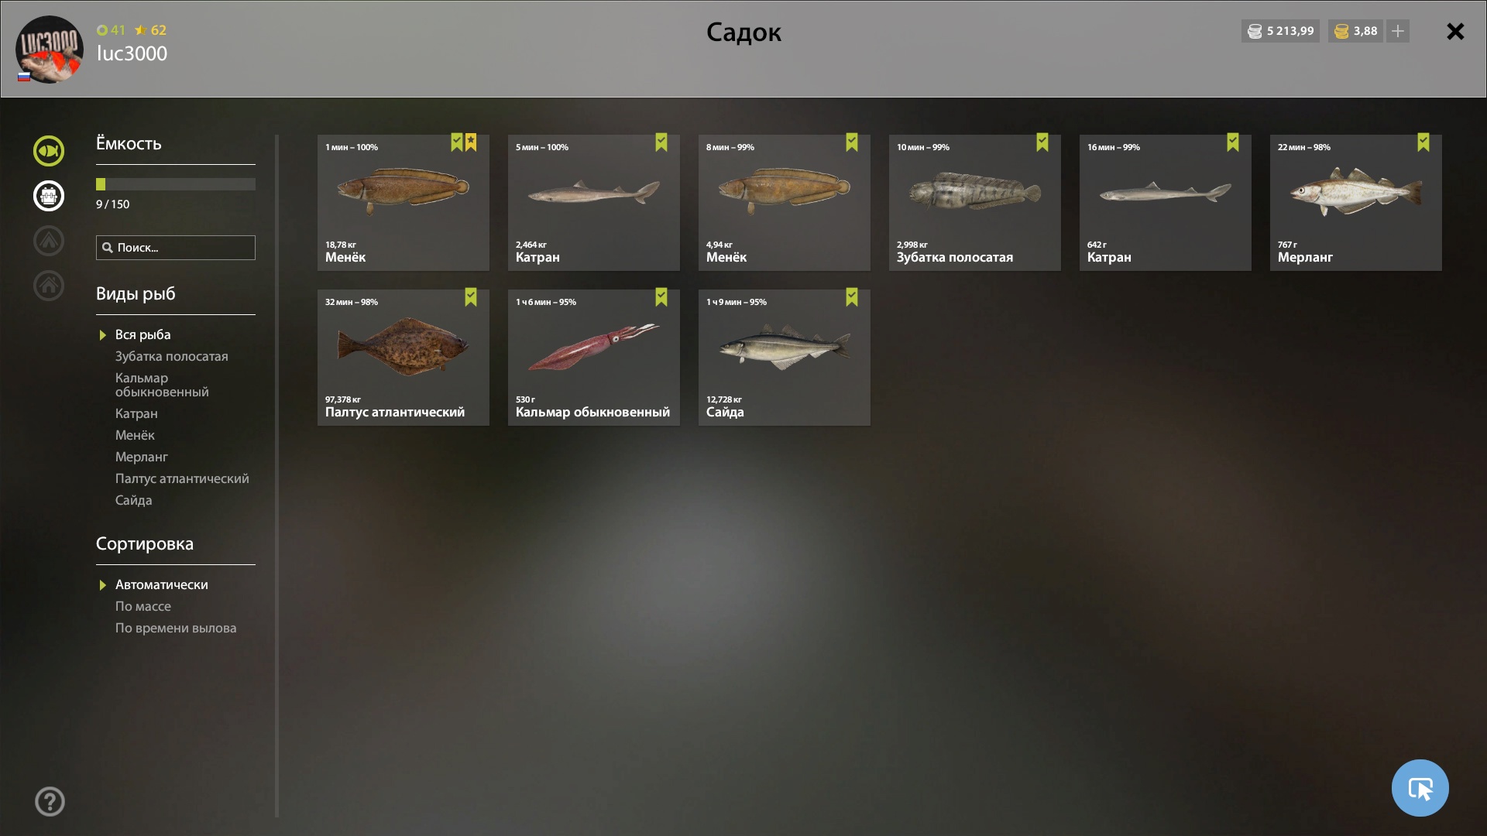Click the silver coins balance 5 213,99
The height and width of the screenshot is (836, 1487).
click(x=1280, y=31)
